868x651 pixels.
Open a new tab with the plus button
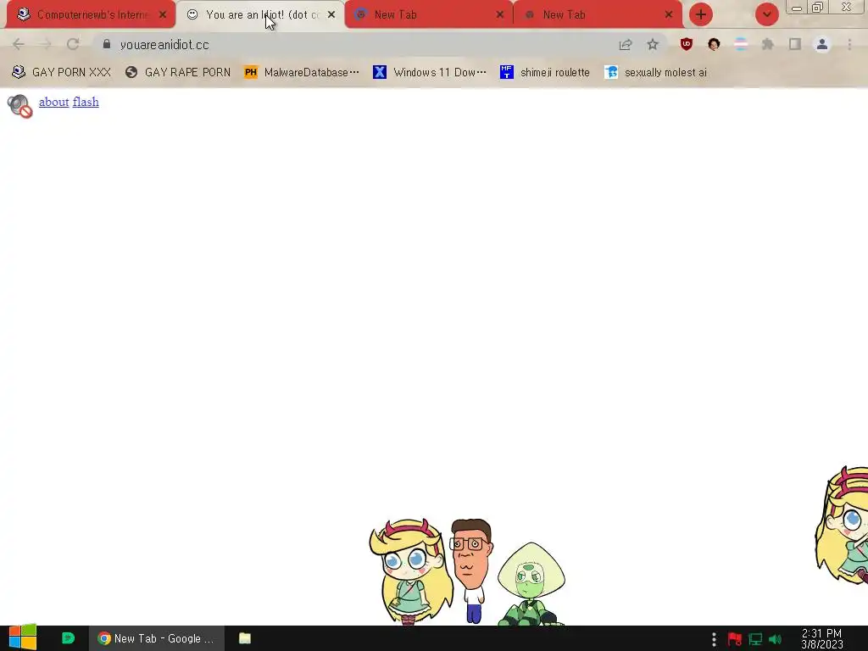pos(701,14)
